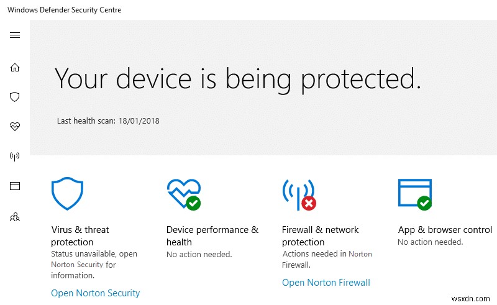Click the Last health scan date text
497x305 pixels.
[108, 121]
